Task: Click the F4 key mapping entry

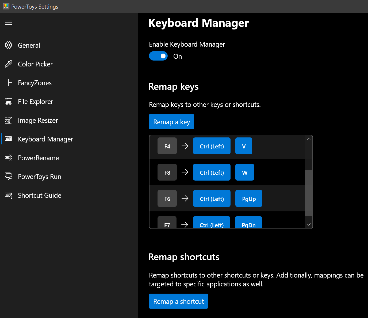Action: coord(167,146)
